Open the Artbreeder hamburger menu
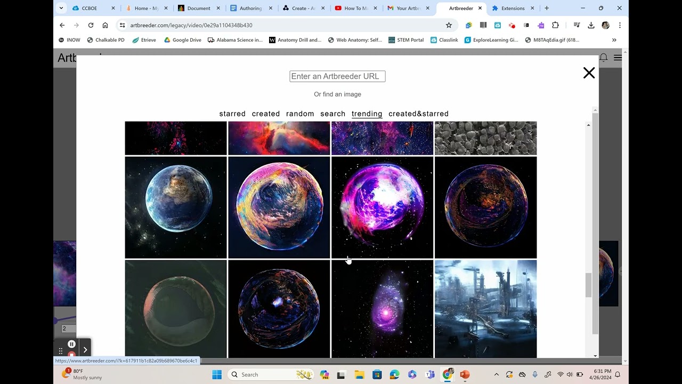This screenshot has height=384, width=682. click(618, 58)
